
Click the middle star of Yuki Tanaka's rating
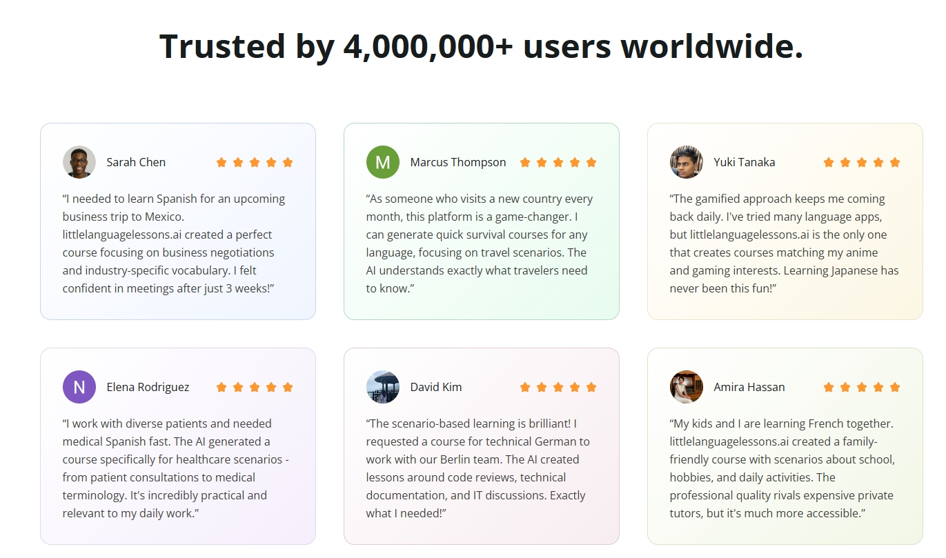click(x=862, y=162)
